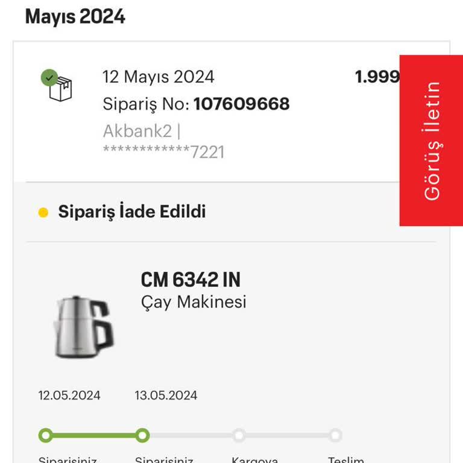
Task: Click the Mayıs 2024 month heading
Action: [x=75, y=17]
